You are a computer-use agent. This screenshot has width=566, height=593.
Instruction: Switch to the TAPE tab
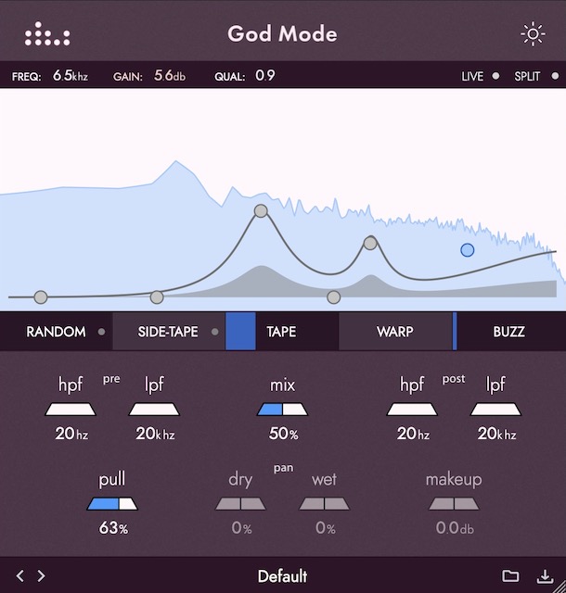coord(281,332)
